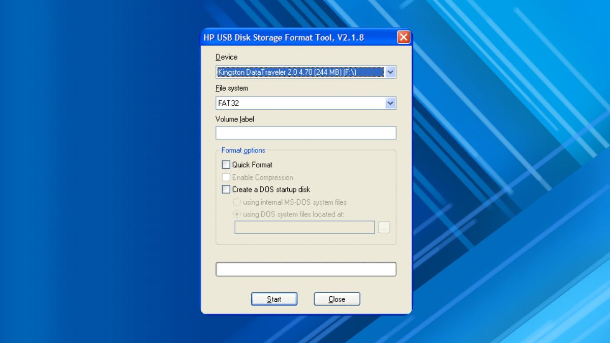Screen dimensions: 610x343
Task: Click the Device label text
Action: (x=226, y=57)
